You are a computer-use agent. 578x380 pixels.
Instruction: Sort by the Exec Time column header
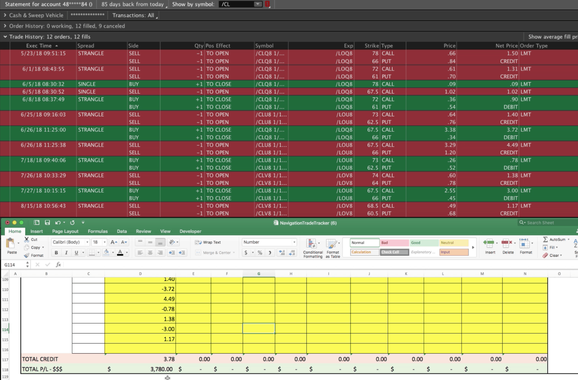42,46
